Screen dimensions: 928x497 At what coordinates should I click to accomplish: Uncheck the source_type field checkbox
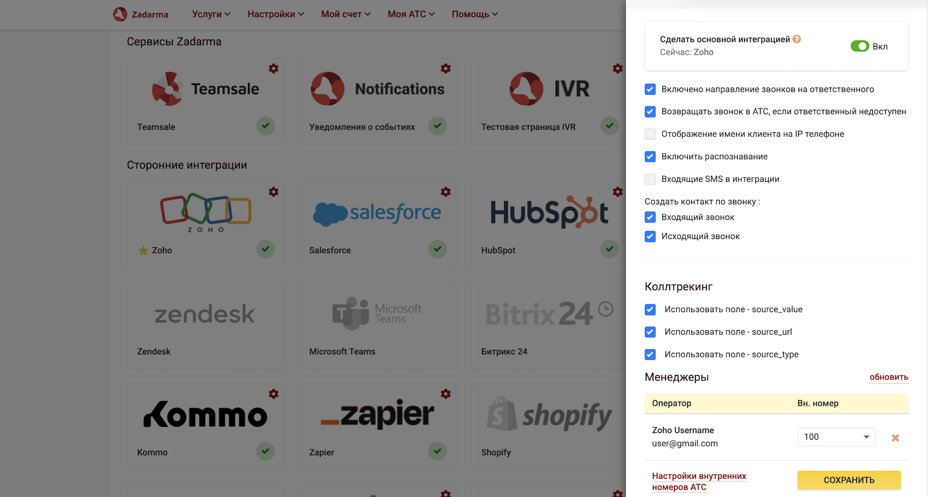(x=650, y=354)
